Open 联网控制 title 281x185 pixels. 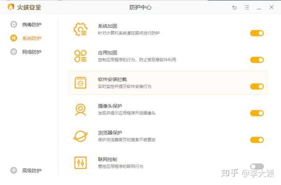pos(108,160)
